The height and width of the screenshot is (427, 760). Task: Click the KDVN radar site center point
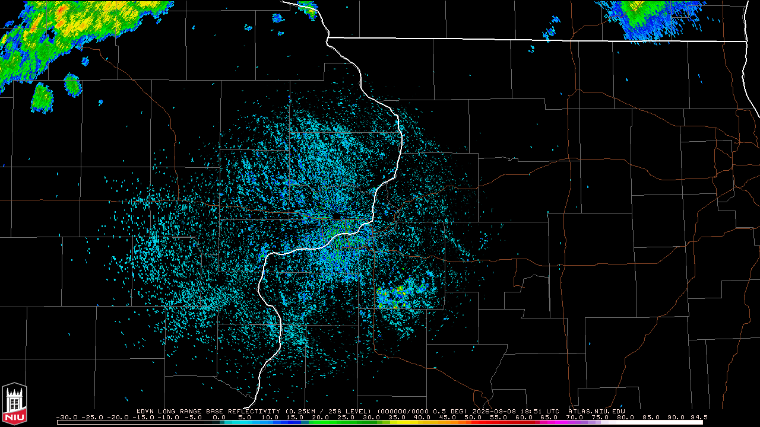tap(337, 216)
